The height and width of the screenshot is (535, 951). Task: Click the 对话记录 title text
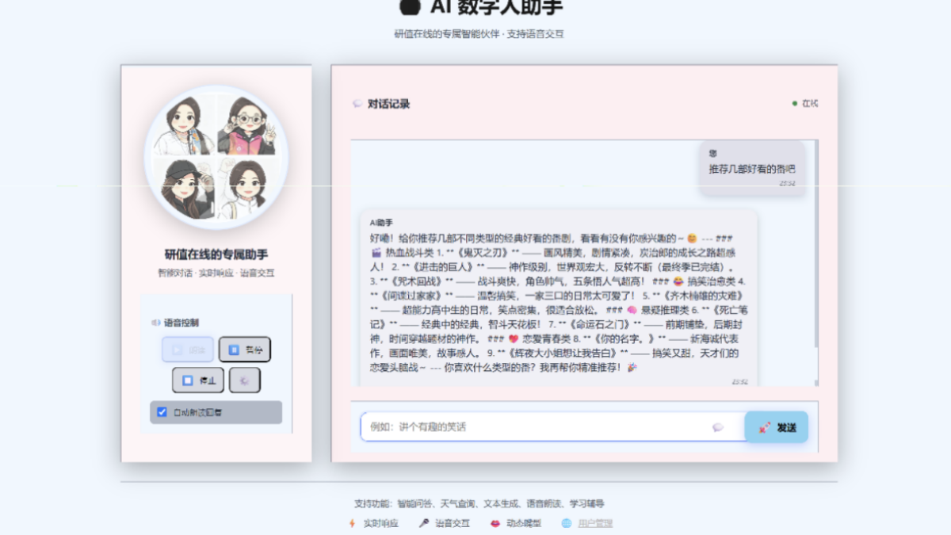[x=389, y=104]
